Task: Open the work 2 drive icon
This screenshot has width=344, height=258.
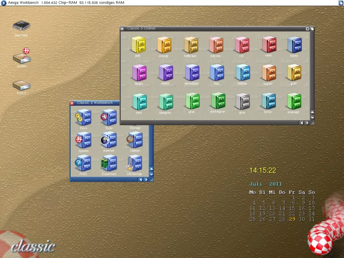Action: (21, 85)
